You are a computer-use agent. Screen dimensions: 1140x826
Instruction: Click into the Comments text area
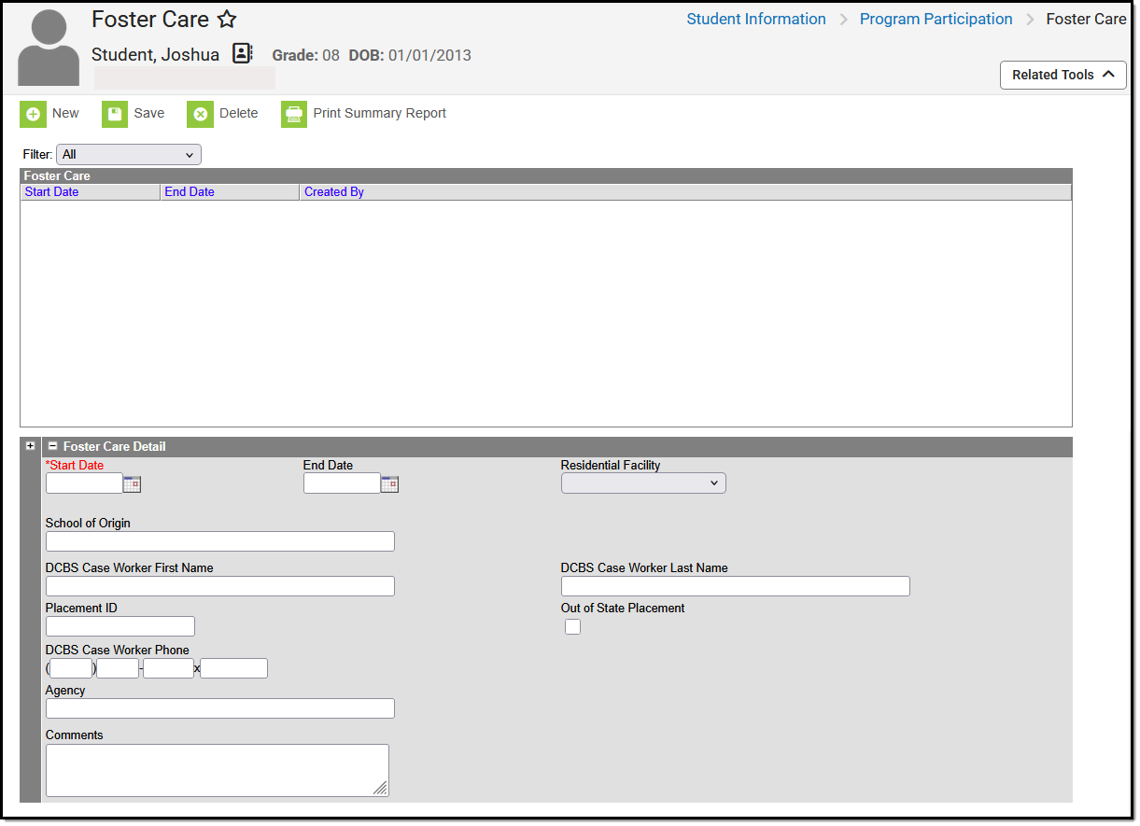tap(217, 769)
